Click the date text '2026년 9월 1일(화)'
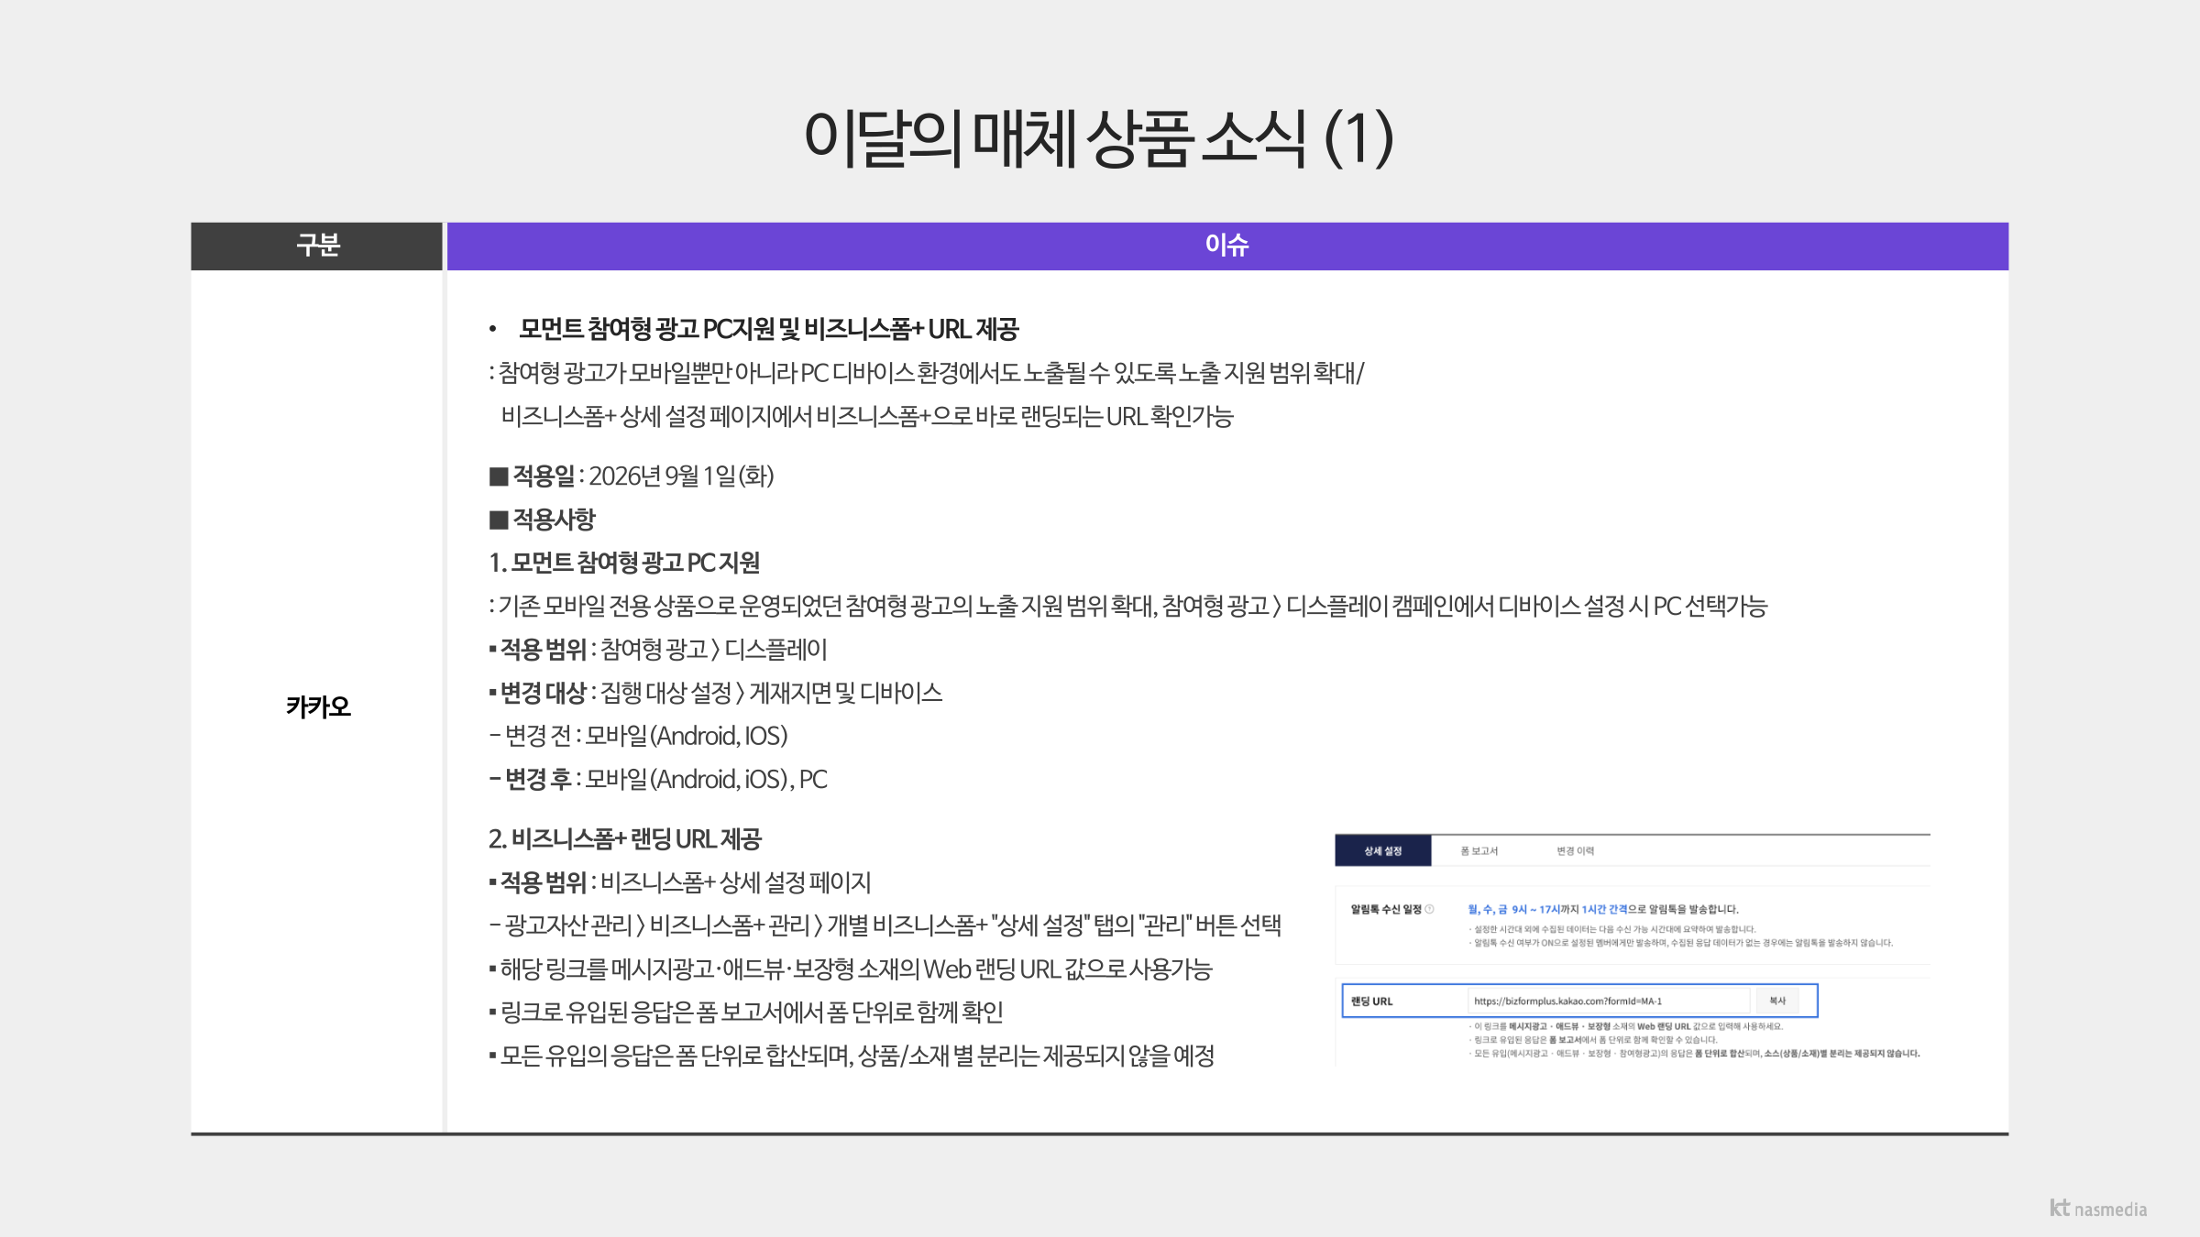This screenshot has width=2200, height=1237. pyautogui.click(x=681, y=476)
